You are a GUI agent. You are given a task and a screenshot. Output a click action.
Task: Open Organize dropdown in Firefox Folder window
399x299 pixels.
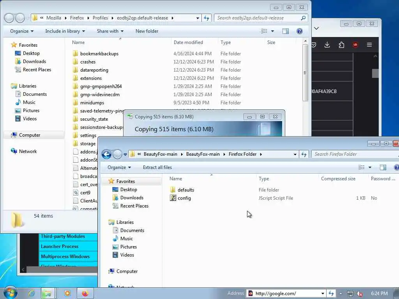(119, 167)
